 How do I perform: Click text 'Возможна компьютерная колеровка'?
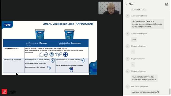coord(69,65)
